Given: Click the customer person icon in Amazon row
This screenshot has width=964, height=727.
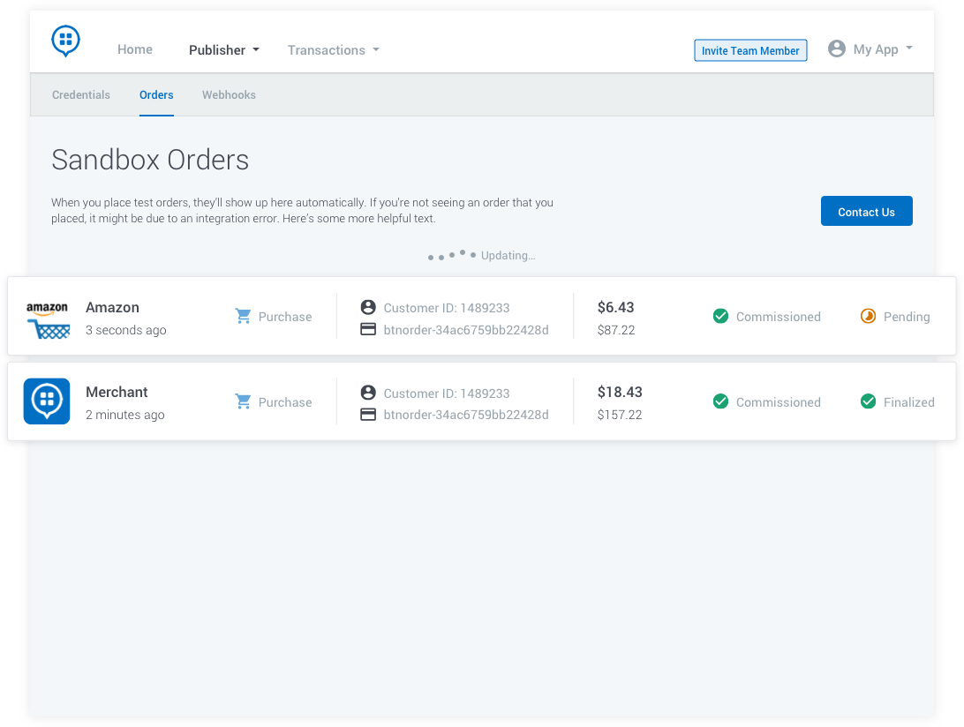Looking at the screenshot, I should (368, 307).
